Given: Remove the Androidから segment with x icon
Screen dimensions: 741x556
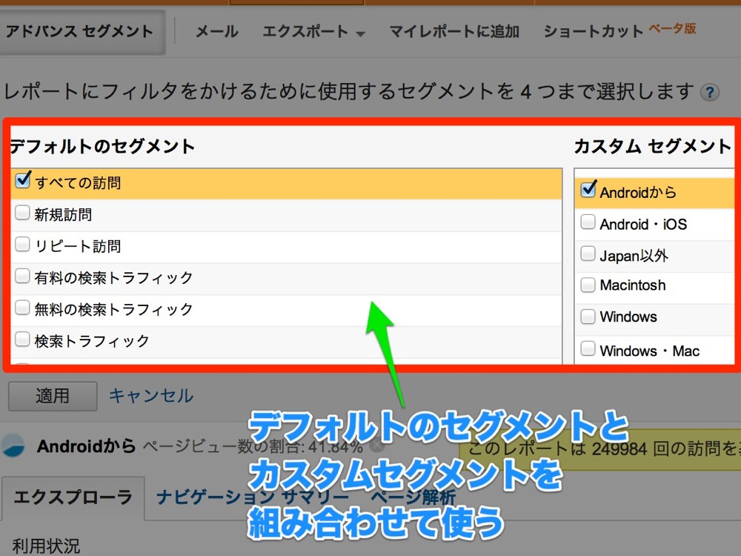Looking at the screenshot, I should 376,446.
